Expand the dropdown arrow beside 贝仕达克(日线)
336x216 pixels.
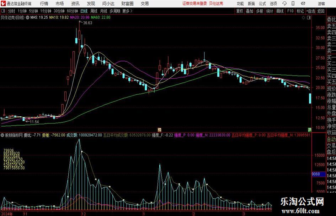tap(27, 17)
